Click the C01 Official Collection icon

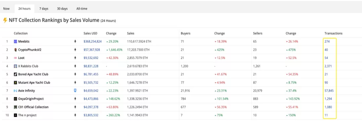point(16,107)
